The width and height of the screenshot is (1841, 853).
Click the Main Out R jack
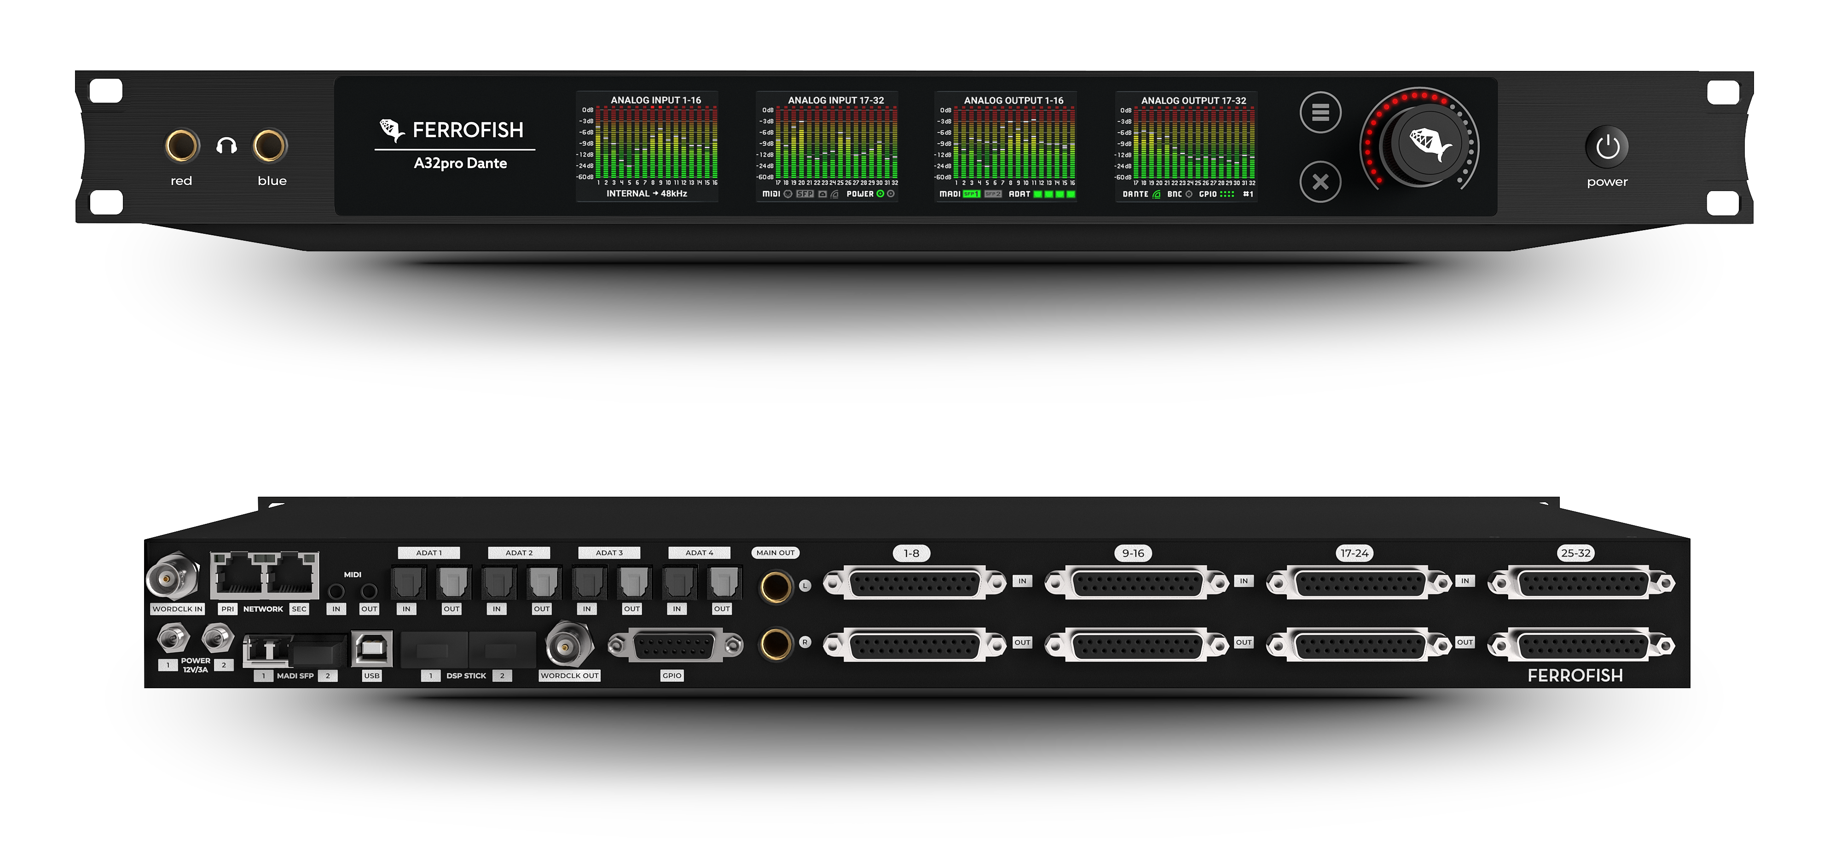pos(776,644)
